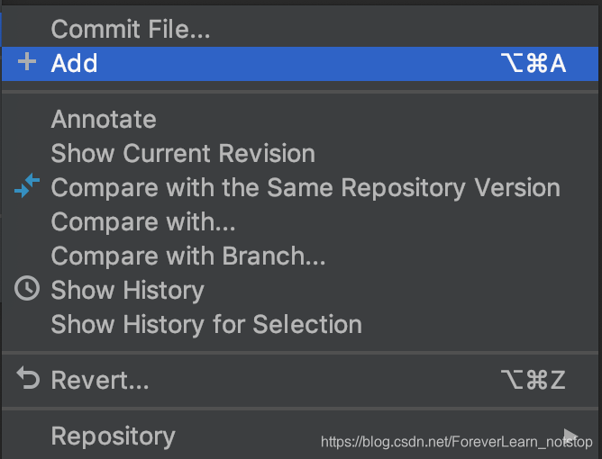Select Compare with the Same Repository Version
Image resolution: width=602 pixels, height=459 pixels.
(x=300, y=187)
